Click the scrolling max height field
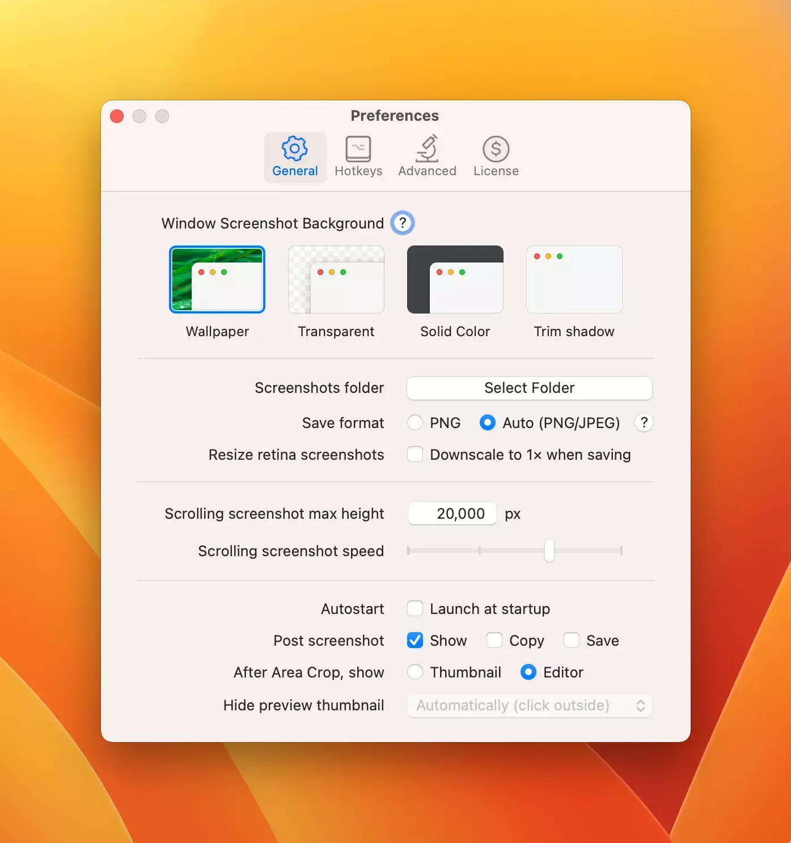 pyautogui.click(x=452, y=514)
